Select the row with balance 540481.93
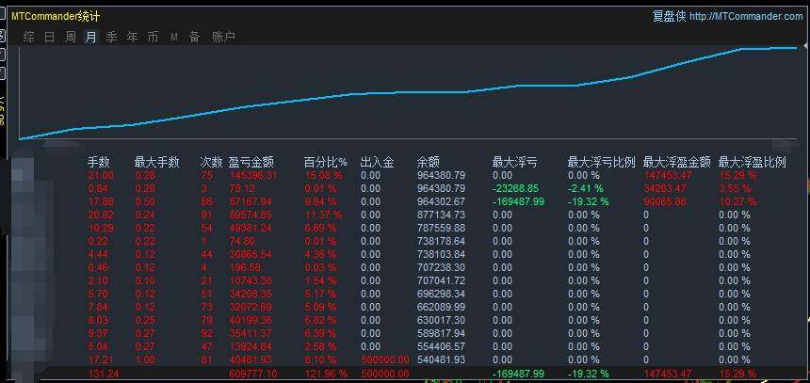Screen dimensions: 810x383 [x=441, y=359]
